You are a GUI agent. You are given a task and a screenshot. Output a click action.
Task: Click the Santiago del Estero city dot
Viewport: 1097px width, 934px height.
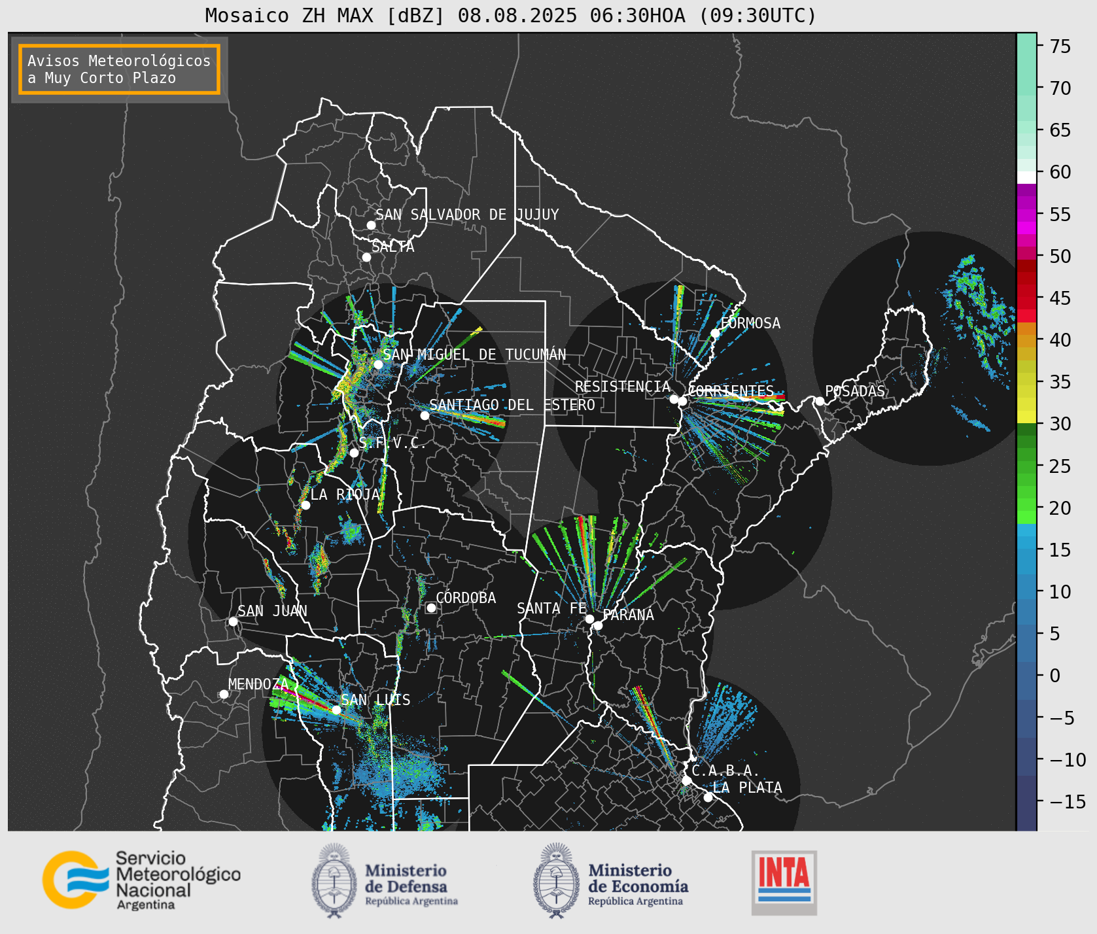coord(425,415)
